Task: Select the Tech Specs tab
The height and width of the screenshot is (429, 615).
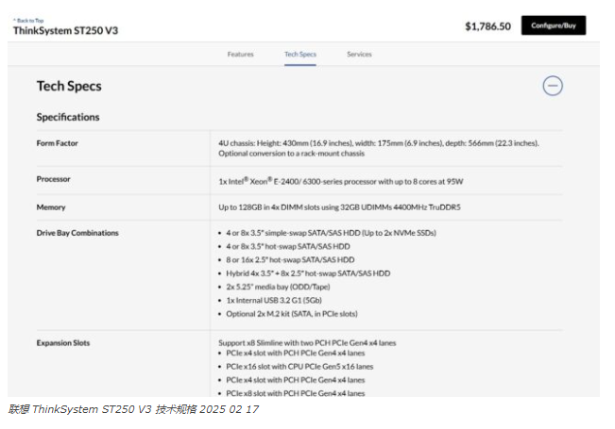Action: pos(300,54)
